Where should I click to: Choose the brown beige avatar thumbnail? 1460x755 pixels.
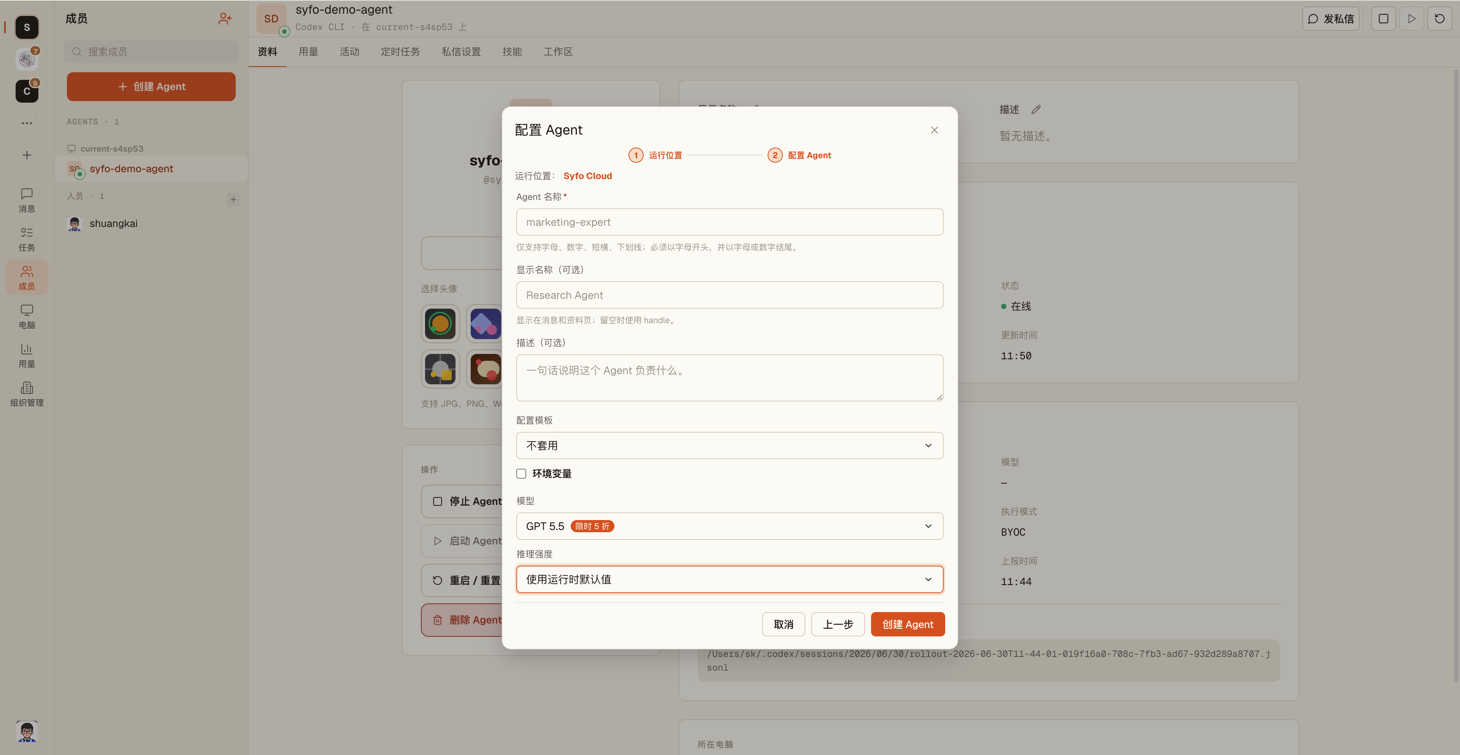pos(485,370)
